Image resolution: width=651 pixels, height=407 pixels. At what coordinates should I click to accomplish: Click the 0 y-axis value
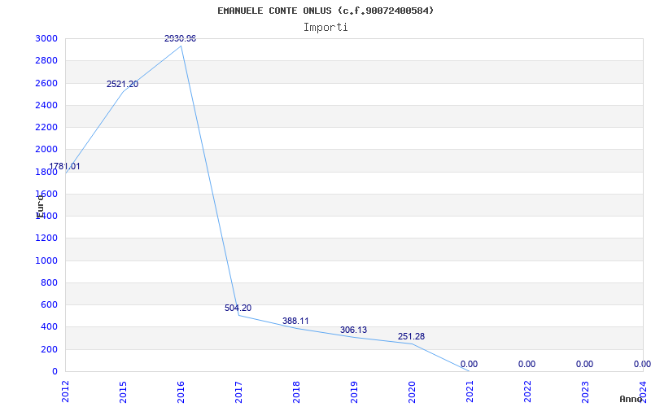(x=55, y=371)
